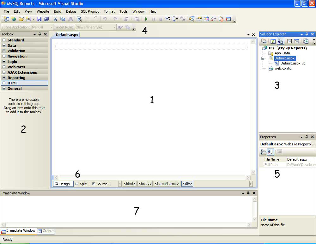Click the Save floppy disk icon
Image resolution: width=316 pixels, height=244 pixels.
[39, 19]
